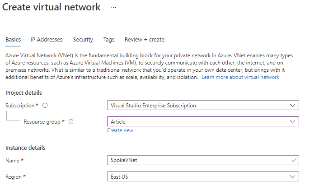The image size is (319, 194).
Task: Go to the Tags tab
Action: [109, 40]
